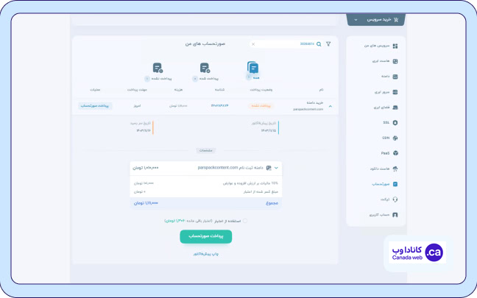477x298 pixels.
Task: Show paid invoices 'پرداخت شده' icon
Action: point(204,69)
